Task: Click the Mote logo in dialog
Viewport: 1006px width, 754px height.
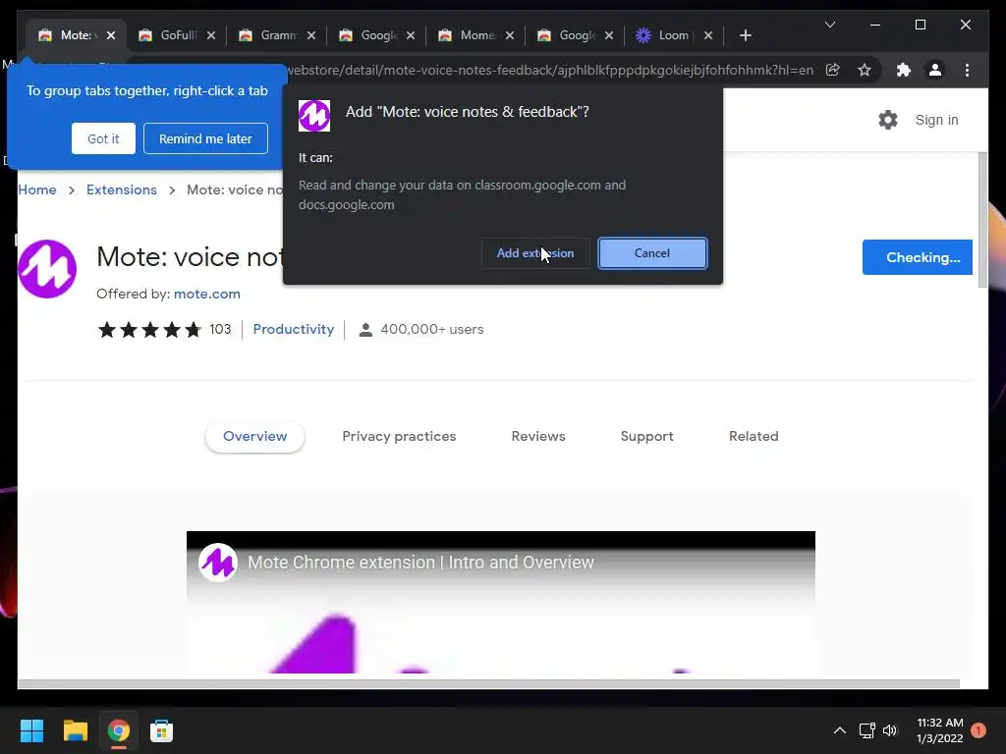Action: tap(314, 116)
